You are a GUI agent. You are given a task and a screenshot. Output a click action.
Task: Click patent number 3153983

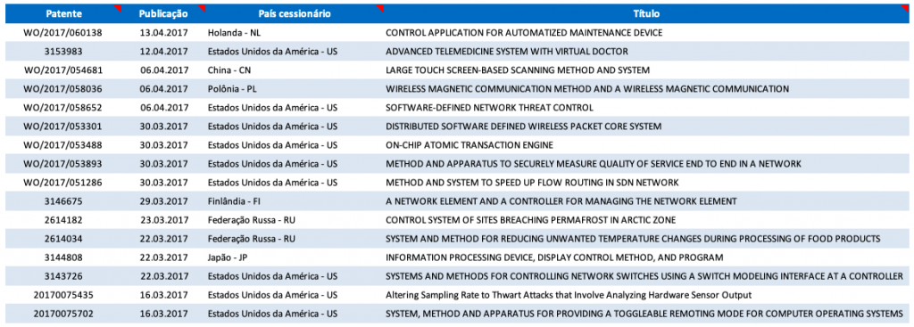point(63,51)
